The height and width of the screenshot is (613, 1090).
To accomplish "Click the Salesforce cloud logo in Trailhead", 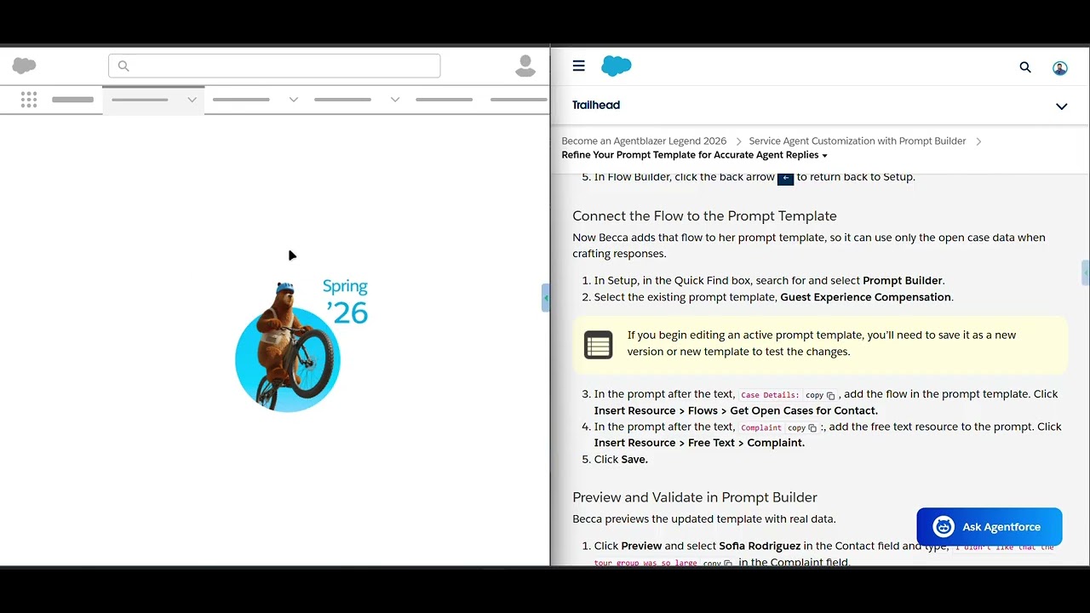I will (x=617, y=66).
